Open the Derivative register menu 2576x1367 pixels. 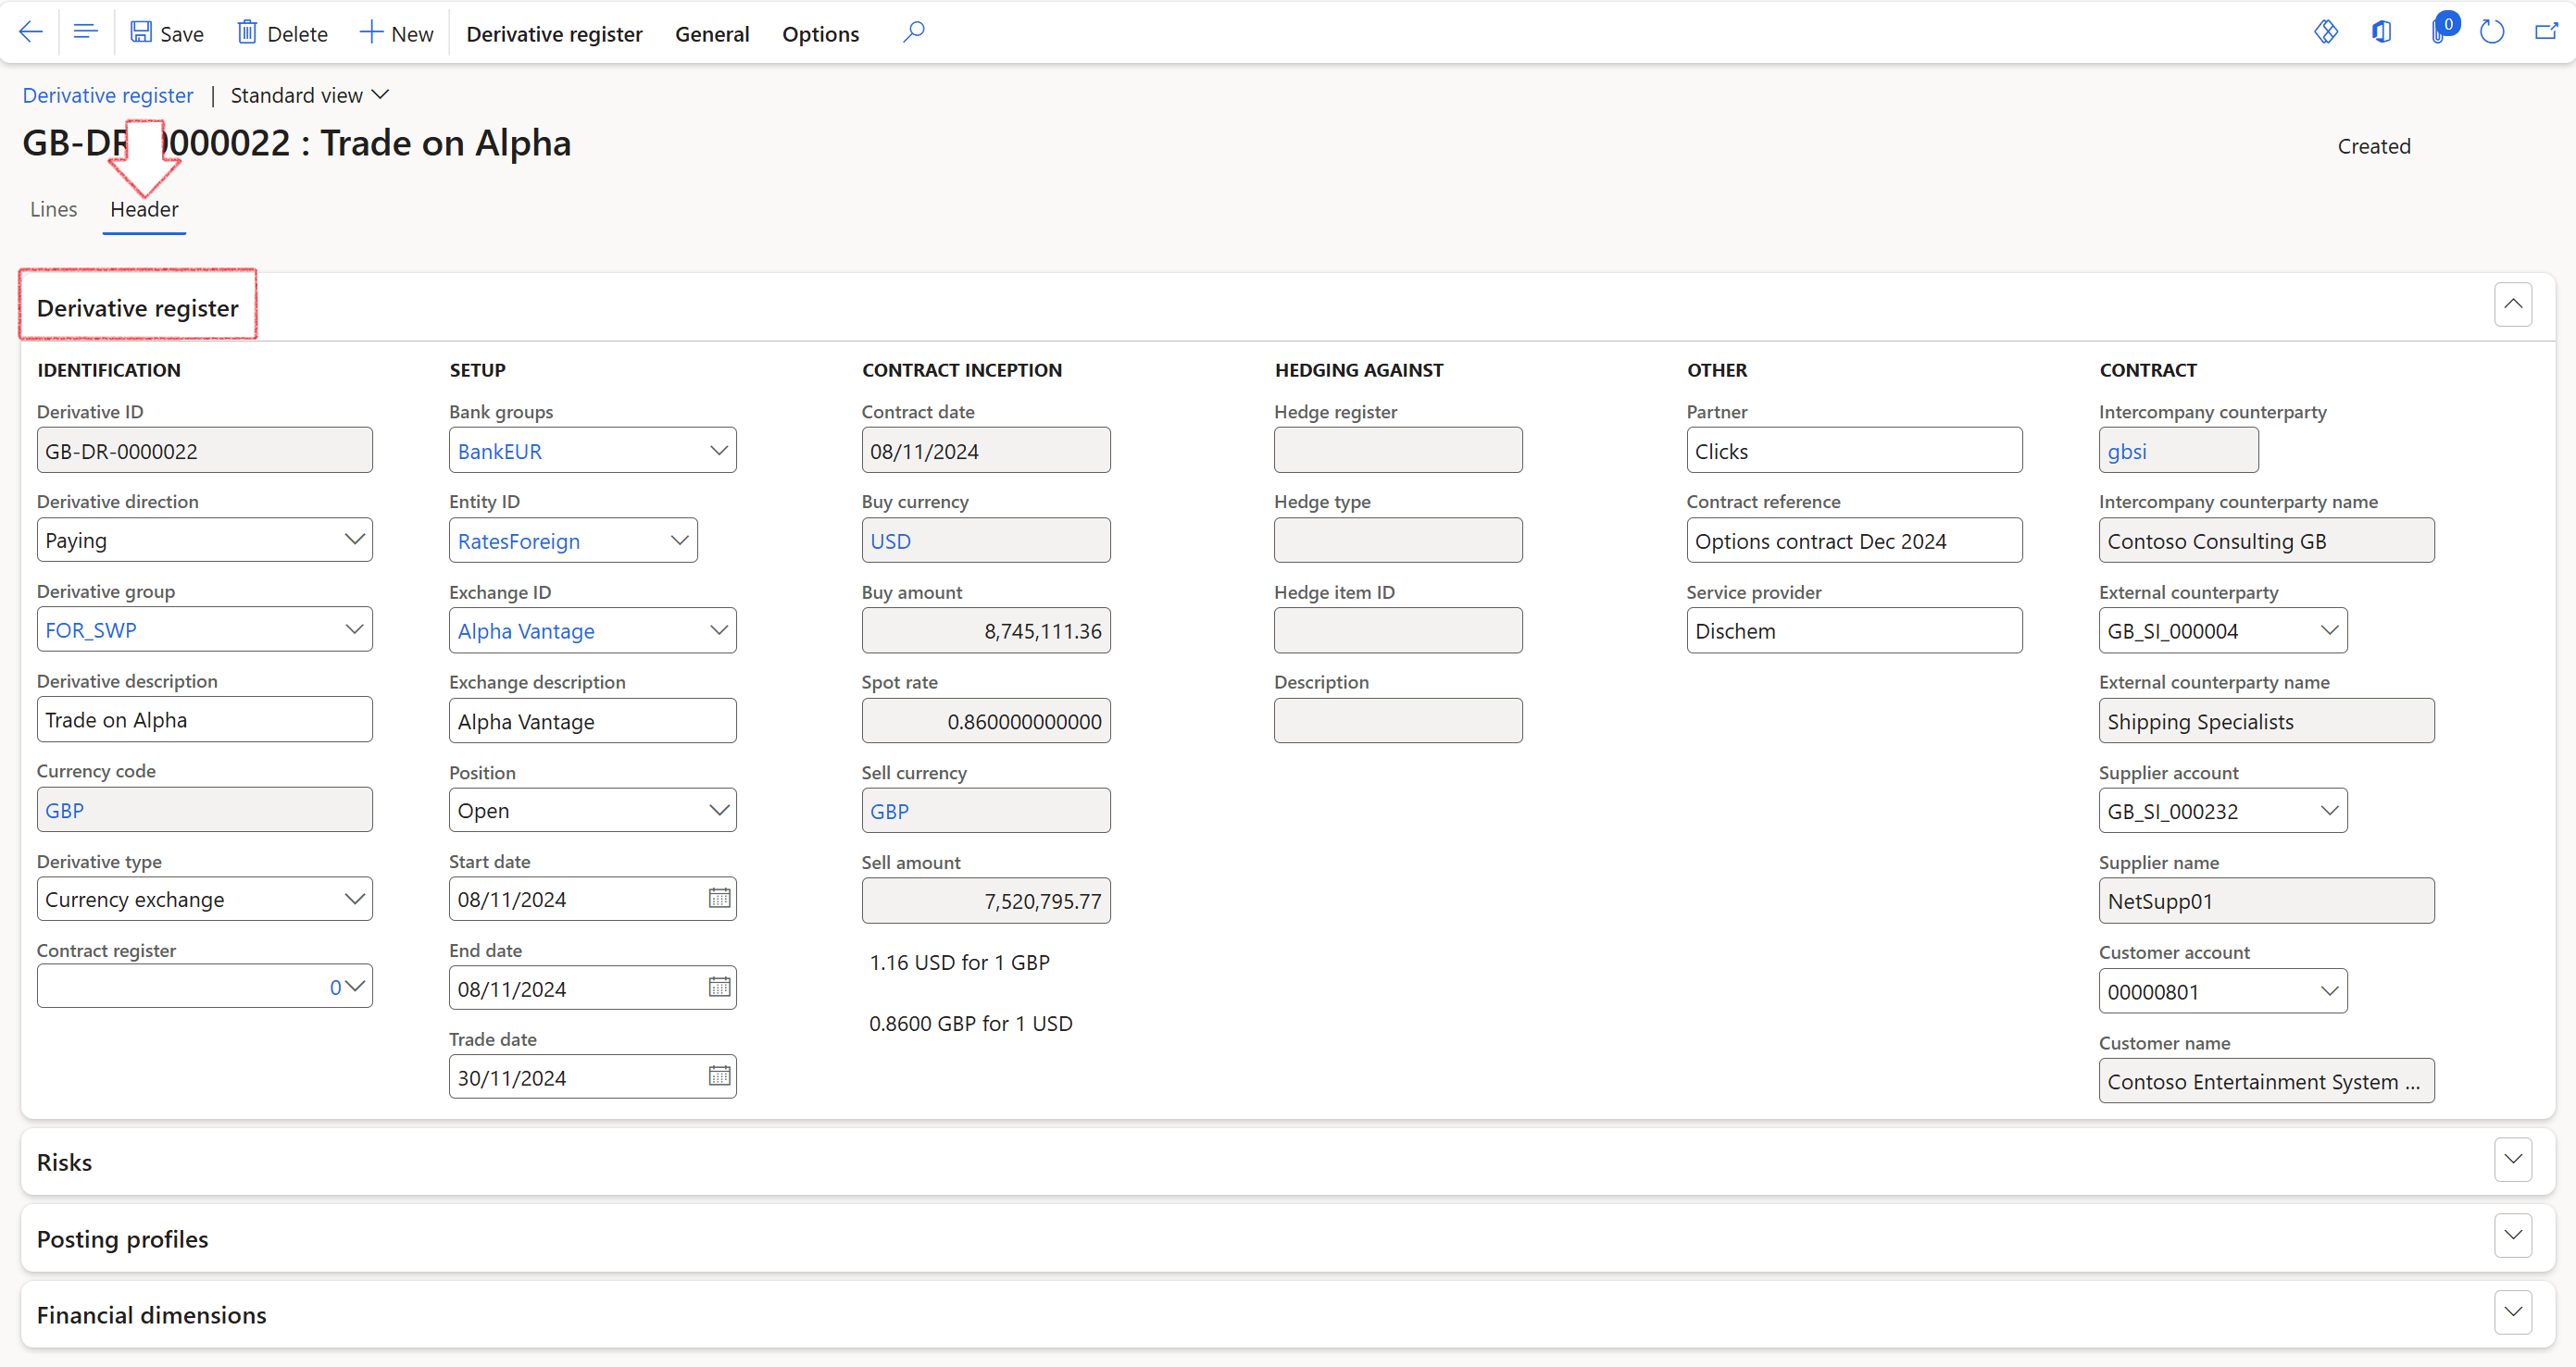pyautogui.click(x=554, y=34)
